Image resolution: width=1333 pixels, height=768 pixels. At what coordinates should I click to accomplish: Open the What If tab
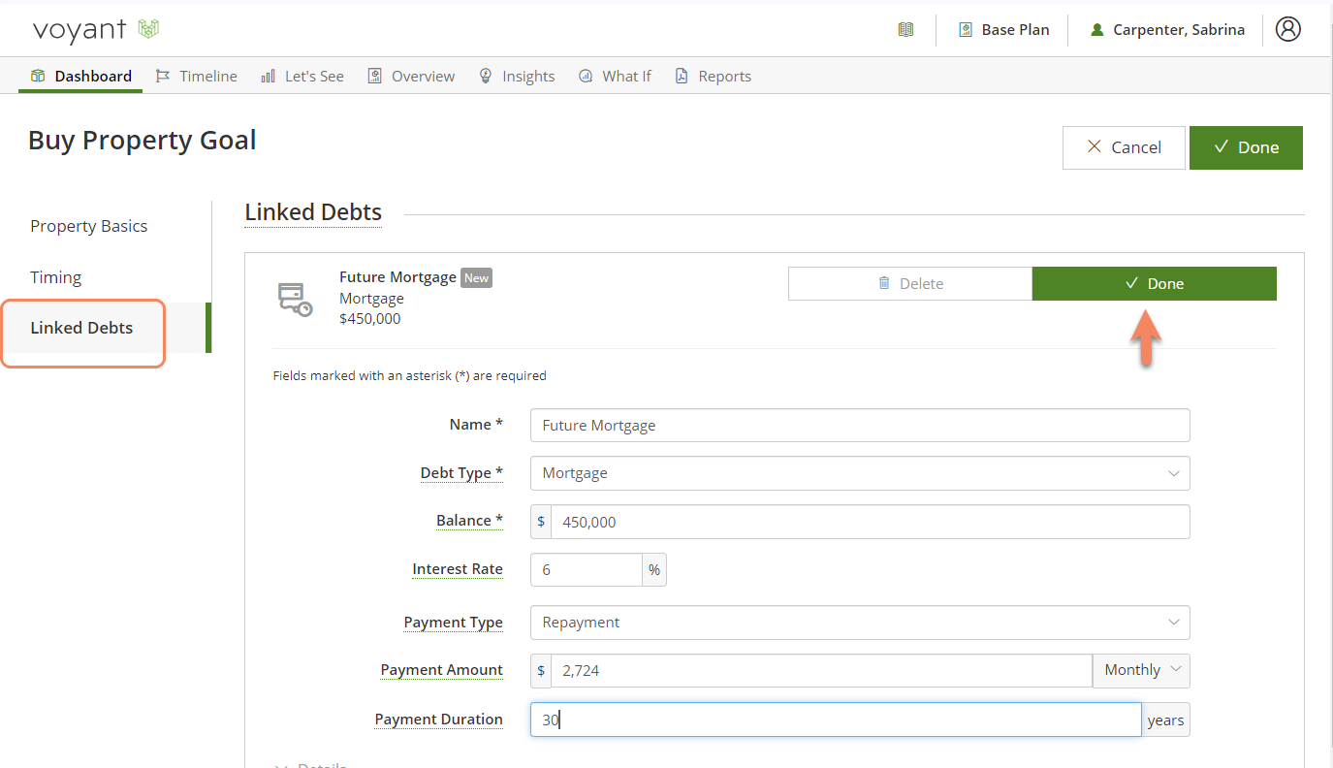coord(616,77)
